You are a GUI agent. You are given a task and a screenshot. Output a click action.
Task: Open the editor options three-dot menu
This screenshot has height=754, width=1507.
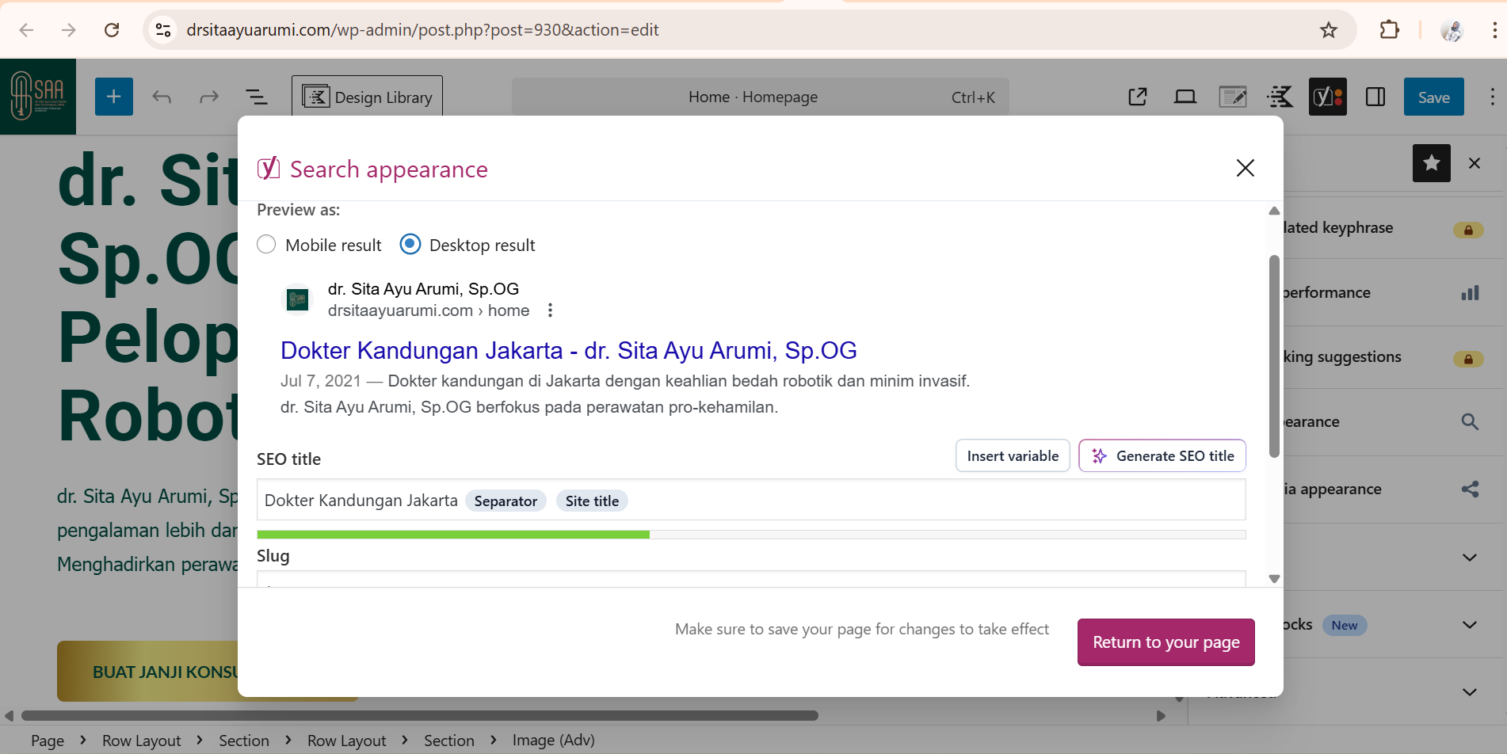[1493, 97]
